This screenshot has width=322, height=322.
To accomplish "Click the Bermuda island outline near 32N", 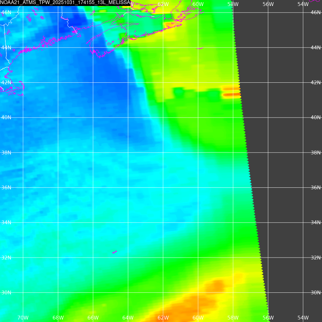I will [114, 252].
